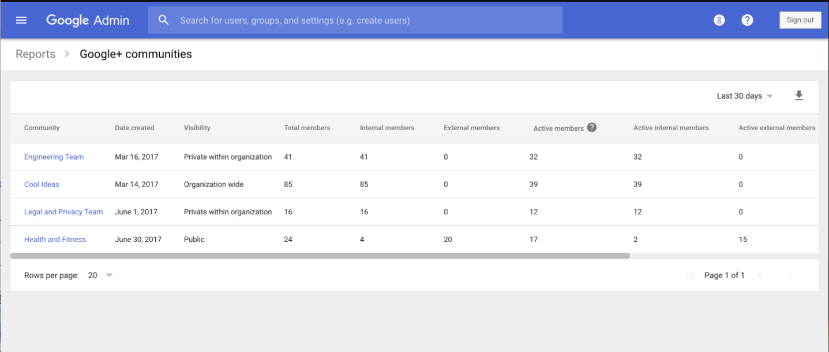Image resolution: width=829 pixels, height=352 pixels.
Task: Sort by Visibility column header
Action: 197,128
